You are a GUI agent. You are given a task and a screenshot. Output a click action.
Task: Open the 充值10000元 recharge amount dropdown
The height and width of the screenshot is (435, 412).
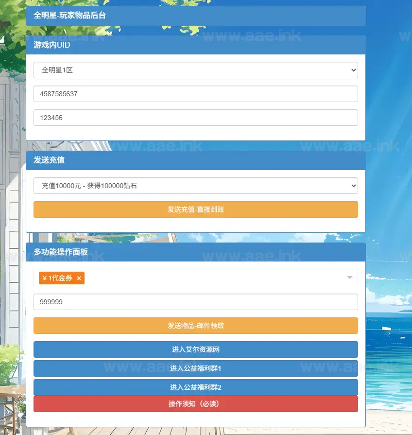point(195,186)
